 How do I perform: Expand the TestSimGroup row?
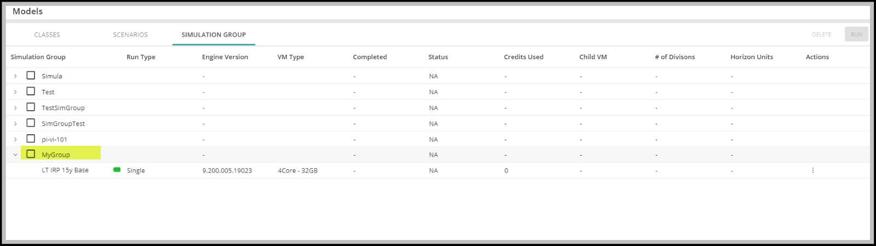point(15,108)
